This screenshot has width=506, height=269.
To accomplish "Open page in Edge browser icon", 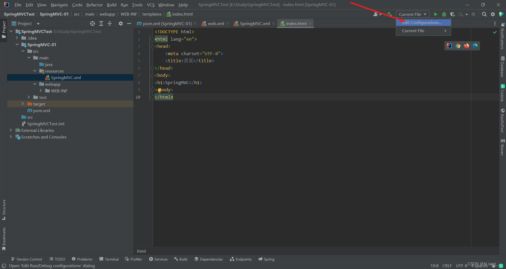I will pyautogui.click(x=475, y=46).
